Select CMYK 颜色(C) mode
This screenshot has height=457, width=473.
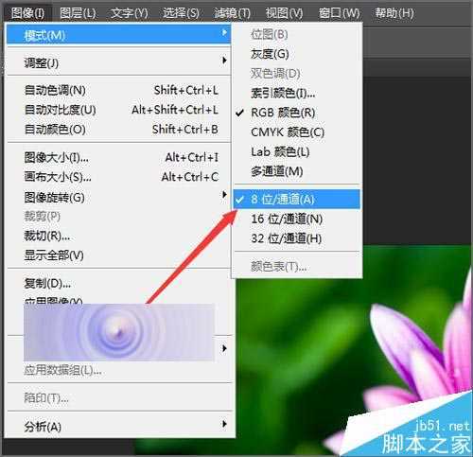(x=297, y=132)
